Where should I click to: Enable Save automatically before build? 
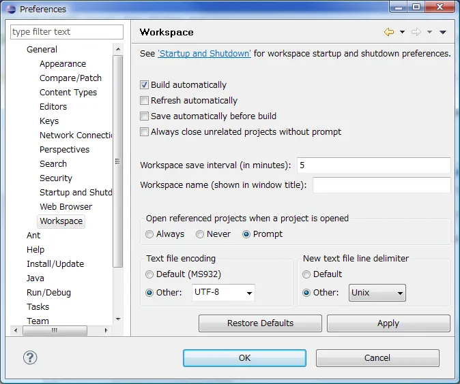(144, 116)
